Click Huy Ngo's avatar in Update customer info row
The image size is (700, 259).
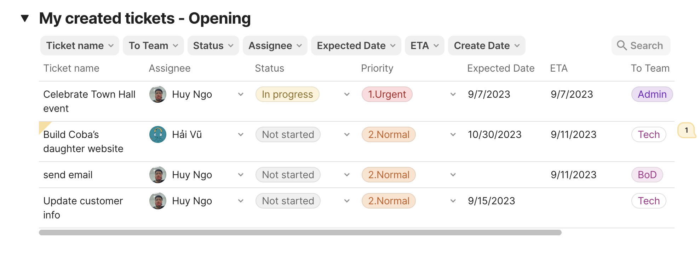(158, 201)
